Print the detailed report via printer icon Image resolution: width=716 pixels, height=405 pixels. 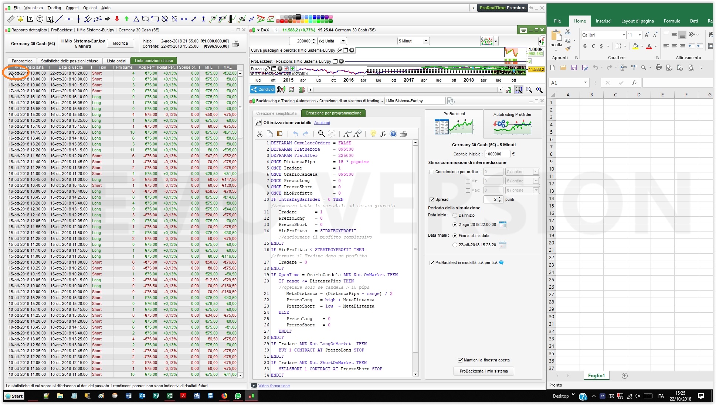235,44
